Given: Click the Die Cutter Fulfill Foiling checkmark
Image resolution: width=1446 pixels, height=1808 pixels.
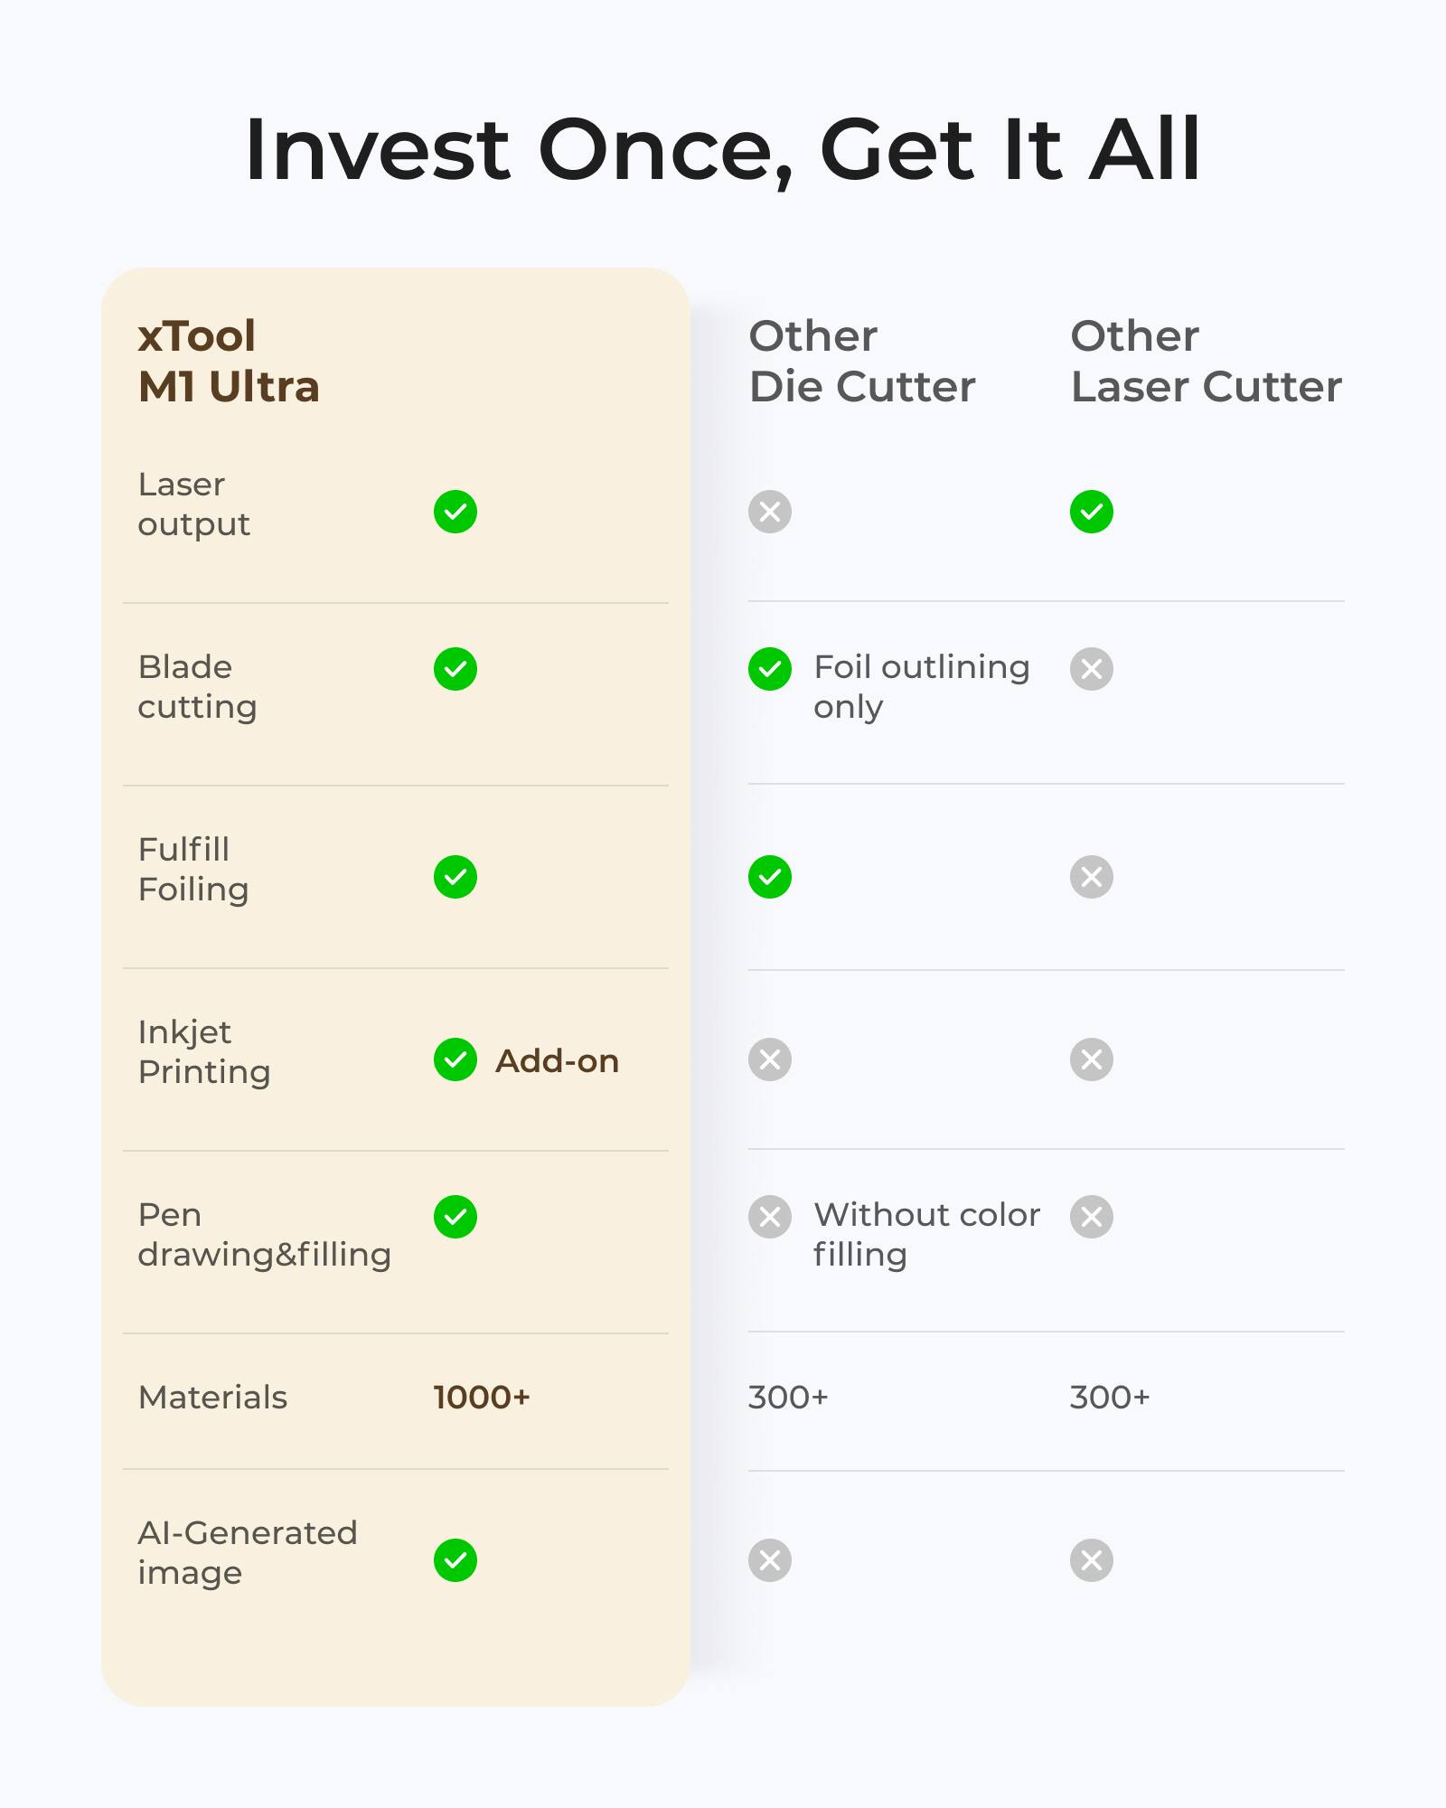Looking at the screenshot, I should coord(770,877).
